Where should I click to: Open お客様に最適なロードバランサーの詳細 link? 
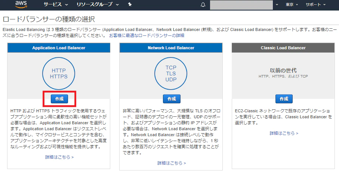point(147,35)
